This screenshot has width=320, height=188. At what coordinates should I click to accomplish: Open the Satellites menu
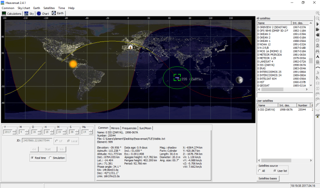49,8
